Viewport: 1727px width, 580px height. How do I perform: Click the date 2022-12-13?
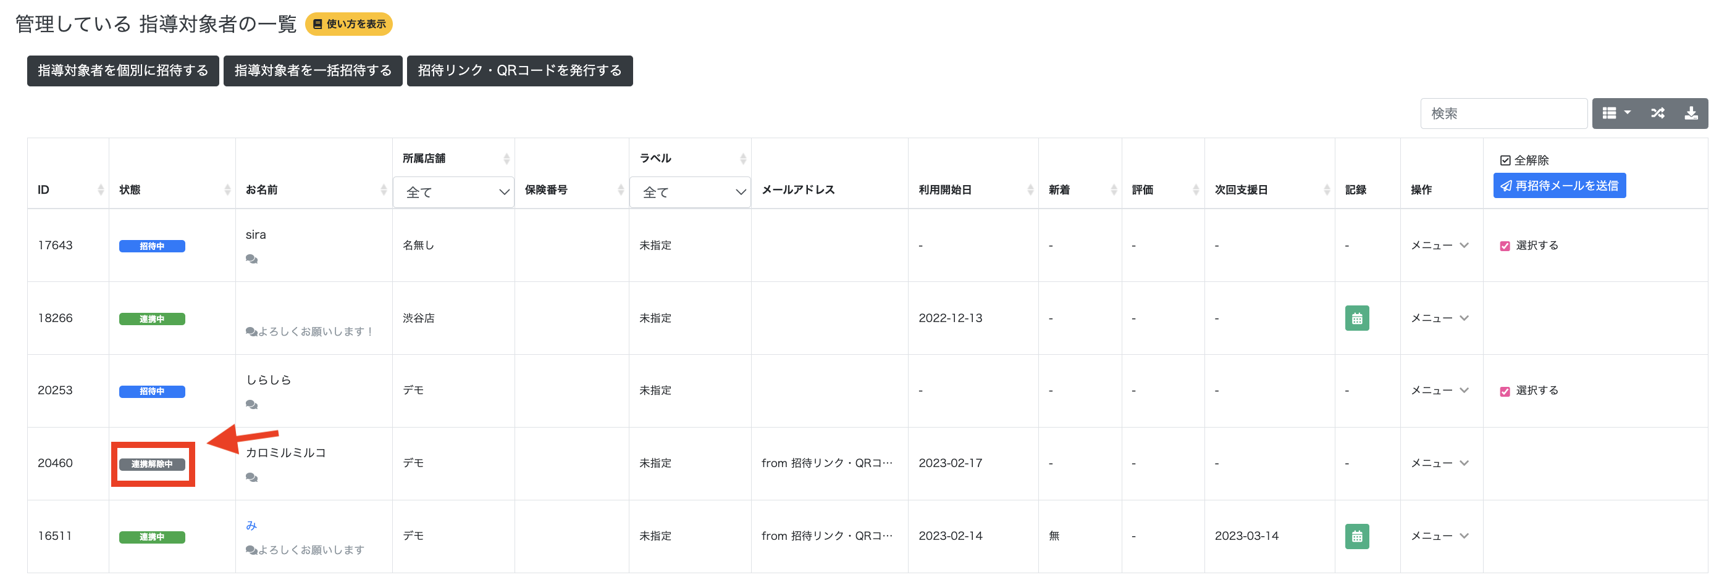point(950,318)
